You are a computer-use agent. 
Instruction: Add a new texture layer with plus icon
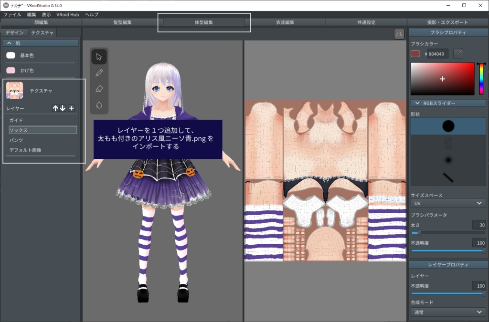[x=72, y=108]
